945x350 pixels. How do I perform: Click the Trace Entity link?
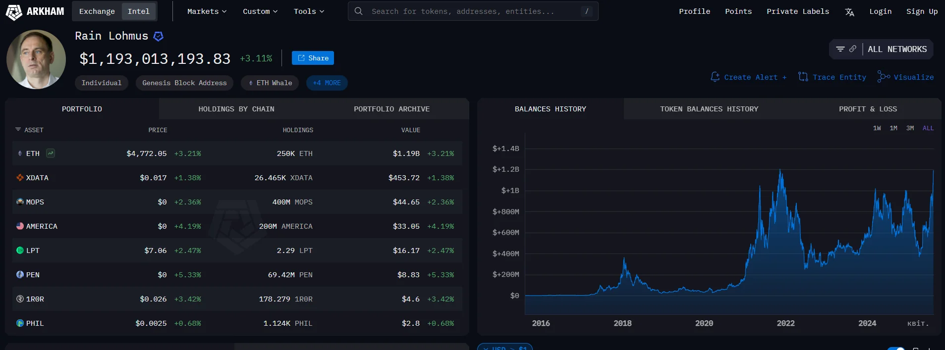point(833,77)
